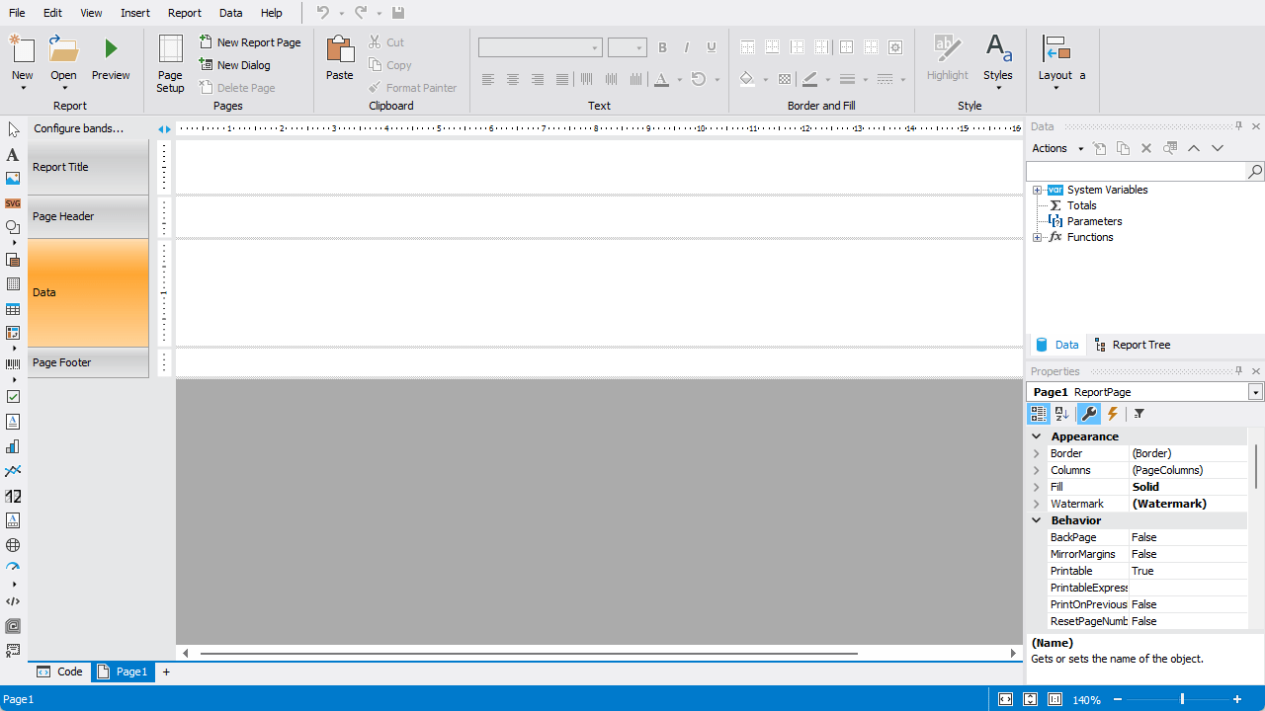This screenshot has height=711, width=1265.
Task: Select the Table object tool
Action: point(13,309)
